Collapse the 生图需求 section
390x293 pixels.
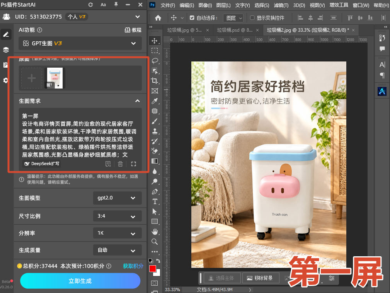coord(138,101)
